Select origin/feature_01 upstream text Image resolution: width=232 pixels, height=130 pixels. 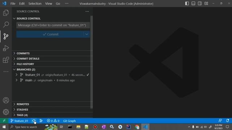click(56, 75)
